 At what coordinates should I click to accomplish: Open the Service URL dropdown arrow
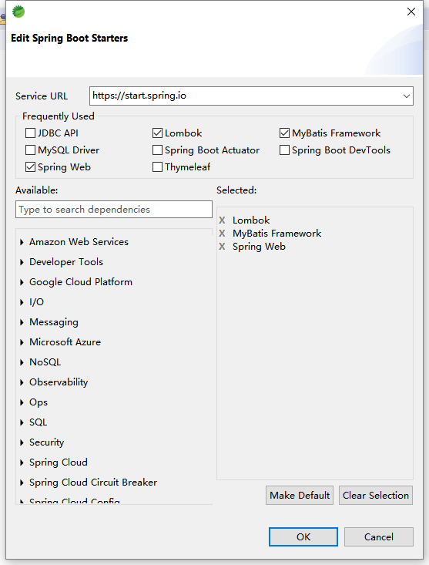click(x=407, y=96)
